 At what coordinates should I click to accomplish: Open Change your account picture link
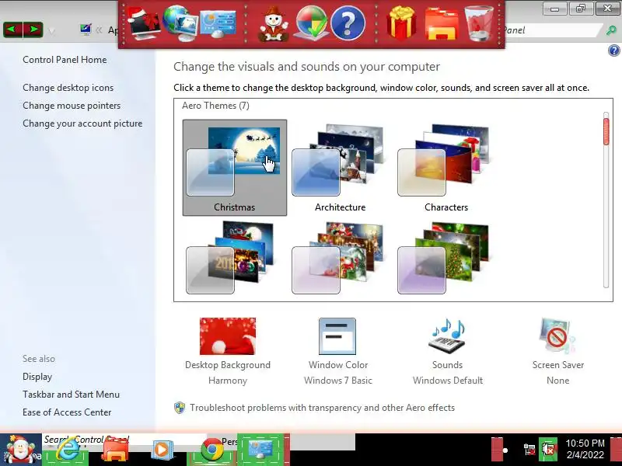(x=82, y=123)
